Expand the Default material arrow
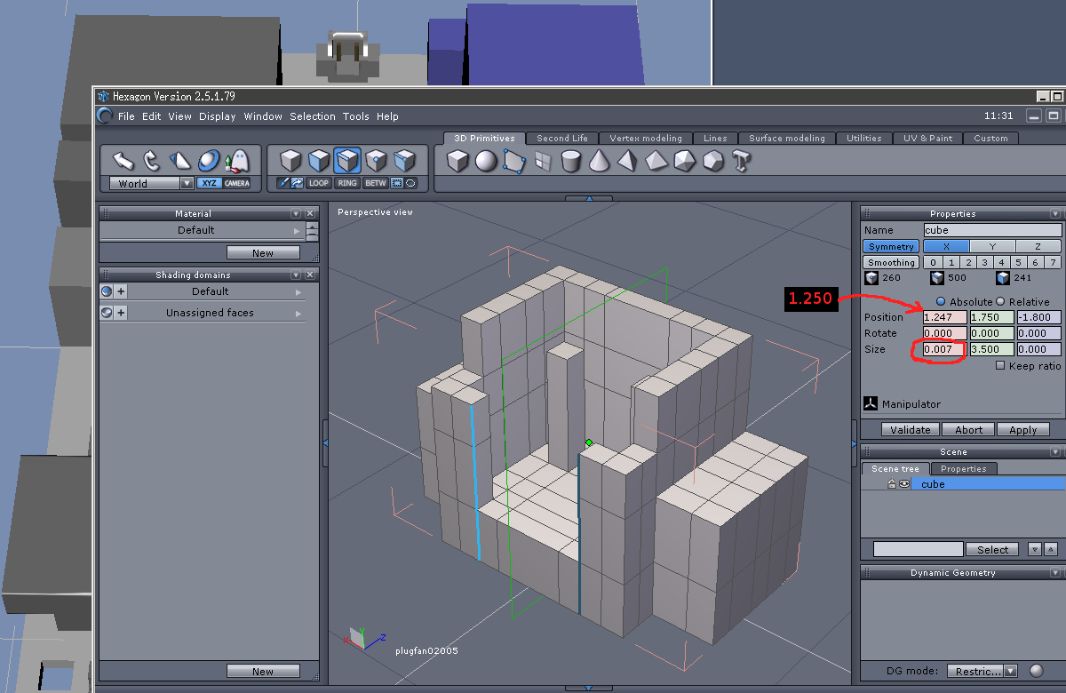 [x=298, y=230]
